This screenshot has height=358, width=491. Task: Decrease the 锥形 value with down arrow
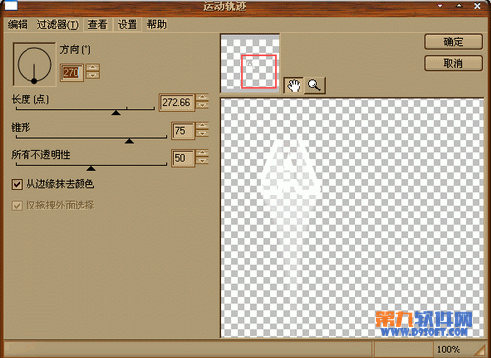[x=202, y=134]
